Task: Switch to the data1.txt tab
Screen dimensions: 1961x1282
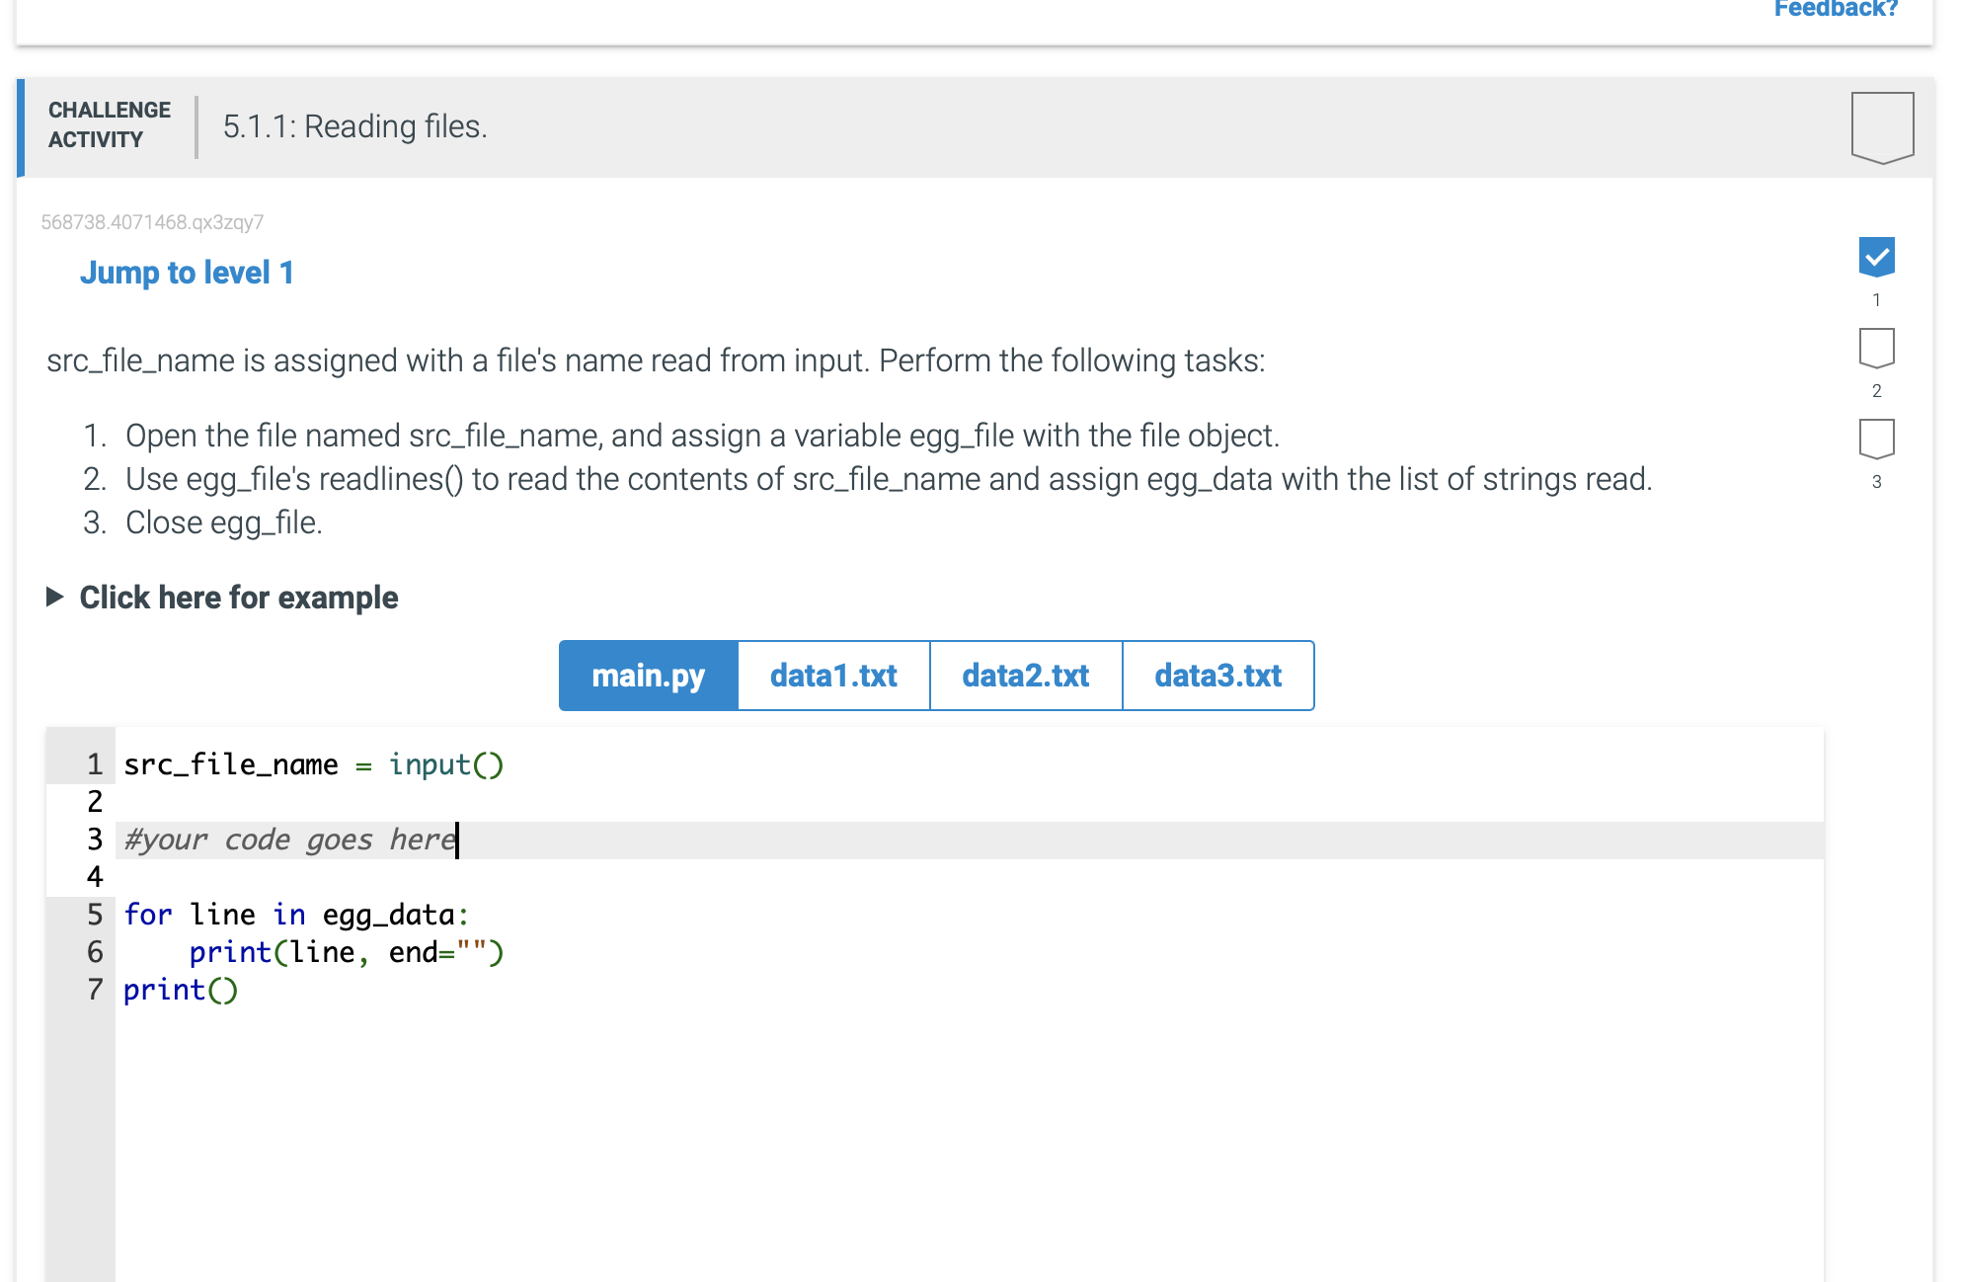Action: (x=832, y=676)
